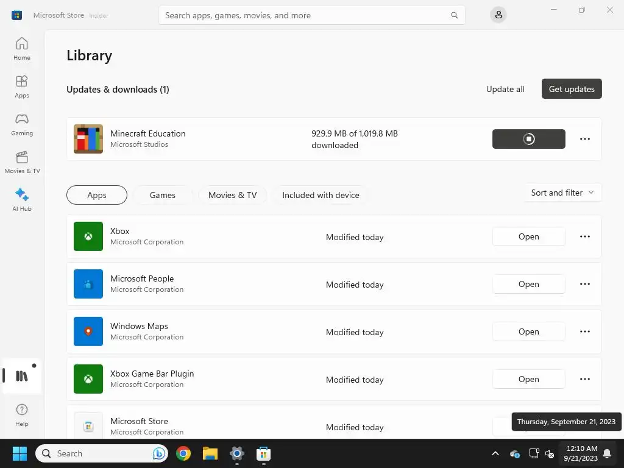Open Bing chat icon in taskbar search
Image resolution: width=624 pixels, height=468 pixels.
(159, 453)
